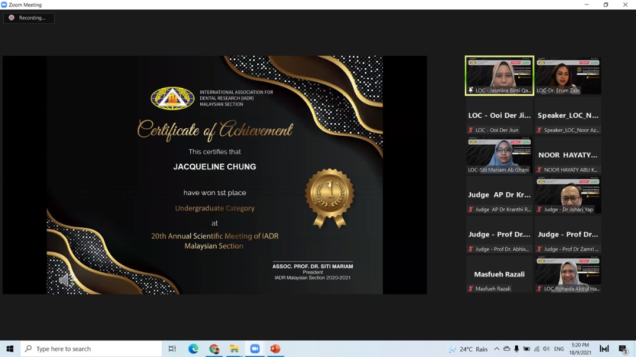The image size is (636, 357).
Task: Open the 24°C Rain weather widget
Action: click(468, 349)
